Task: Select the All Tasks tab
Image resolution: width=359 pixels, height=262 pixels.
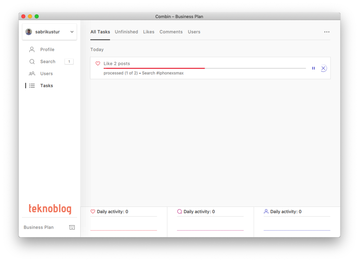Action: pyautogui.click(x=100, y=32)
